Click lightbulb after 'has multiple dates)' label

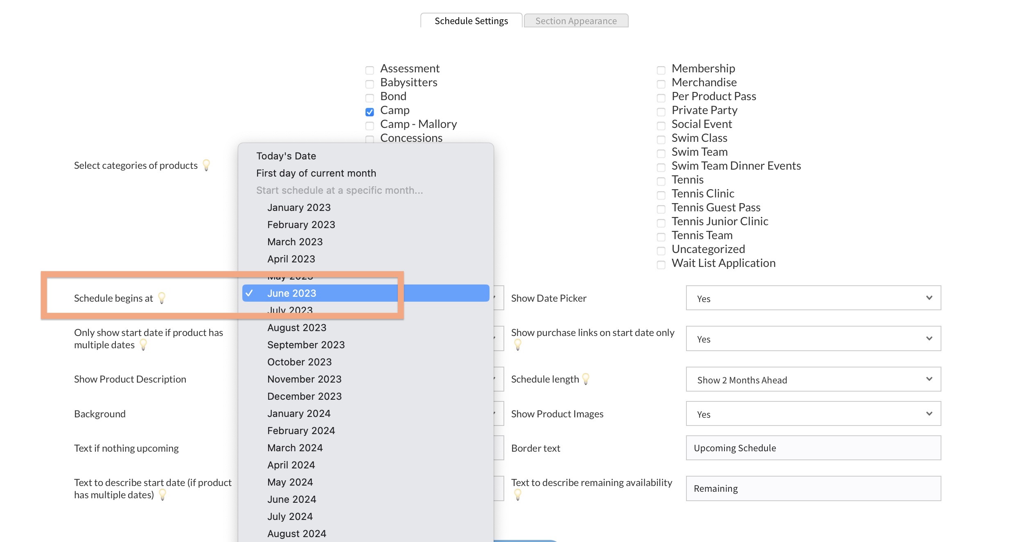click(x=162, y=495)
